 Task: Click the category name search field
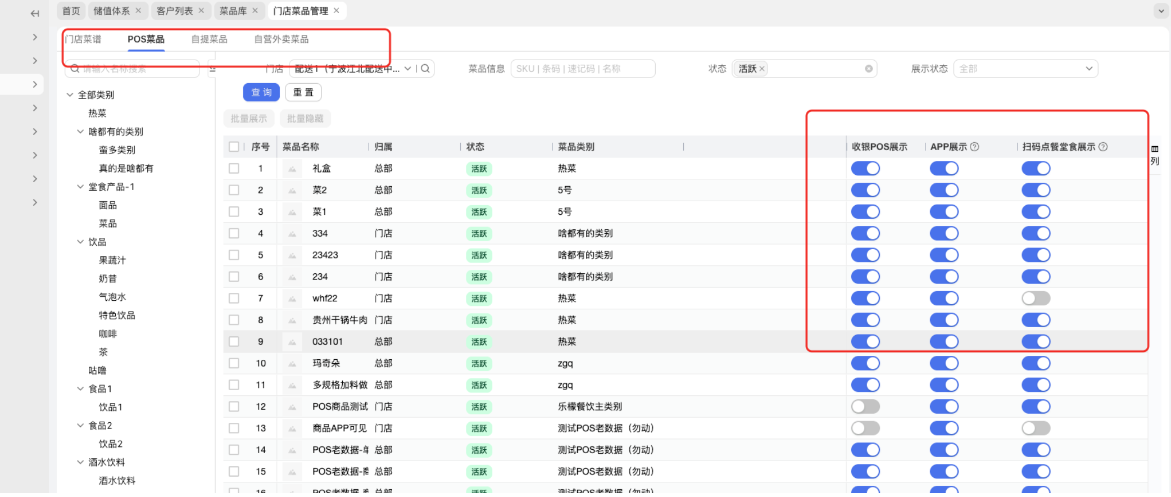pos(133,69)
